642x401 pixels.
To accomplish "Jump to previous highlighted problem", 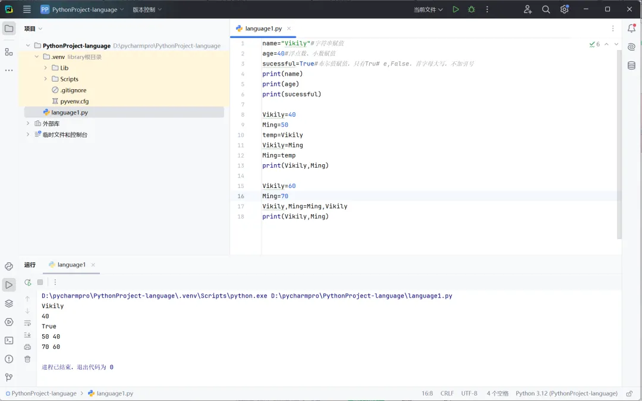I will pyautogui.click(x=606, y=44).
